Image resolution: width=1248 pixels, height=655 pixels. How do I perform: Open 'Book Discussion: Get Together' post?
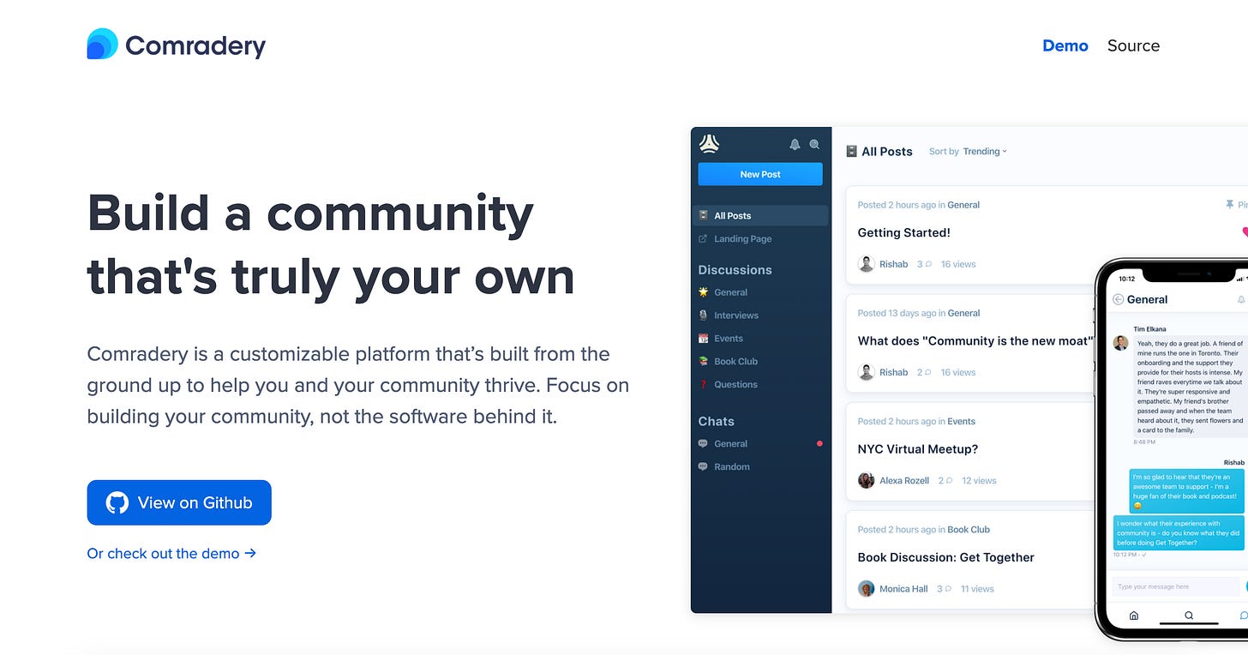pyautogui.click(x=945, y=557)
